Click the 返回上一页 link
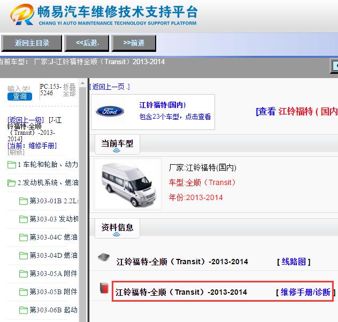Screen dimensions: 338x322 (x=110, y=87)
